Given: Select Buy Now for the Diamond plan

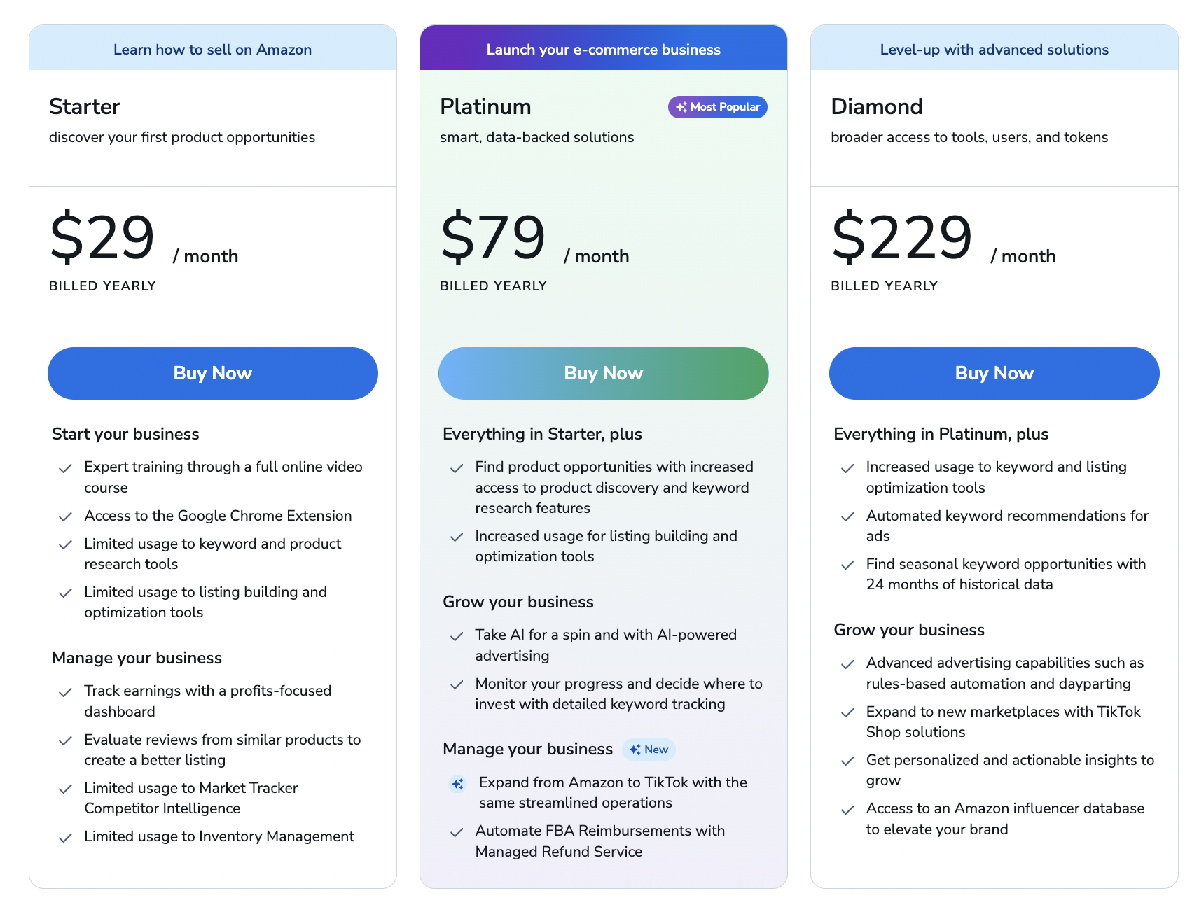Looking at the screenshot, I should (x=994, y=373).
